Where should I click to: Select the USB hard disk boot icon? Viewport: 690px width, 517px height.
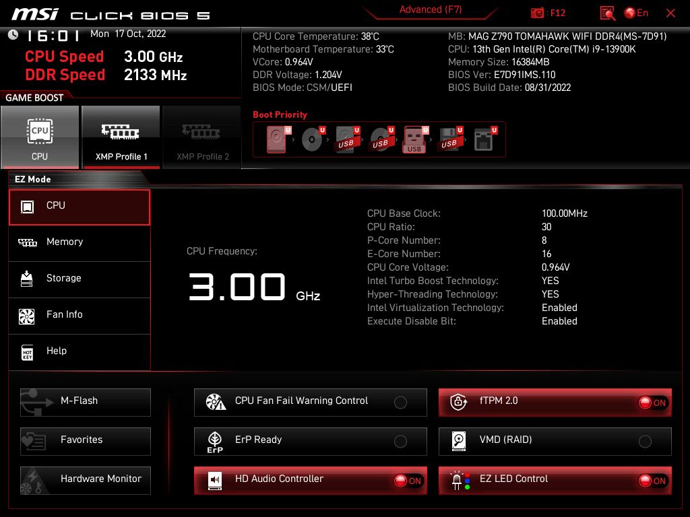pos(348,139)
